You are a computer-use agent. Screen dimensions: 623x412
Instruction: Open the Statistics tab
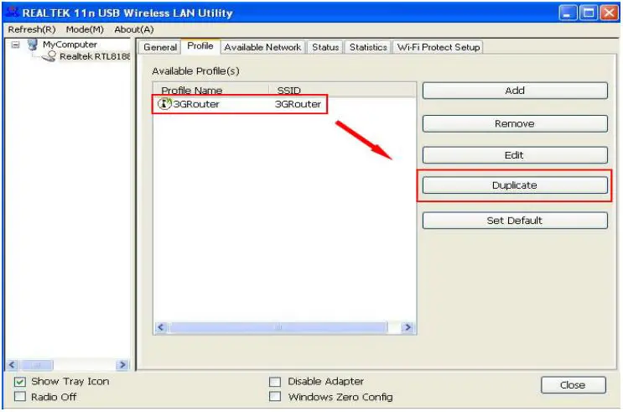368,47
